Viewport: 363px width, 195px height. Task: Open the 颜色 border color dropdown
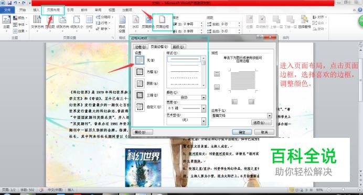[x=204, y=97]
